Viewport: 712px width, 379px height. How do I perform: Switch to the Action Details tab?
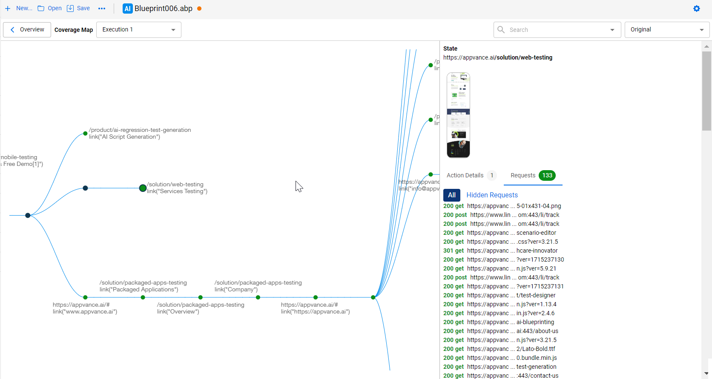pyautogui.click(x=471, y=175)
